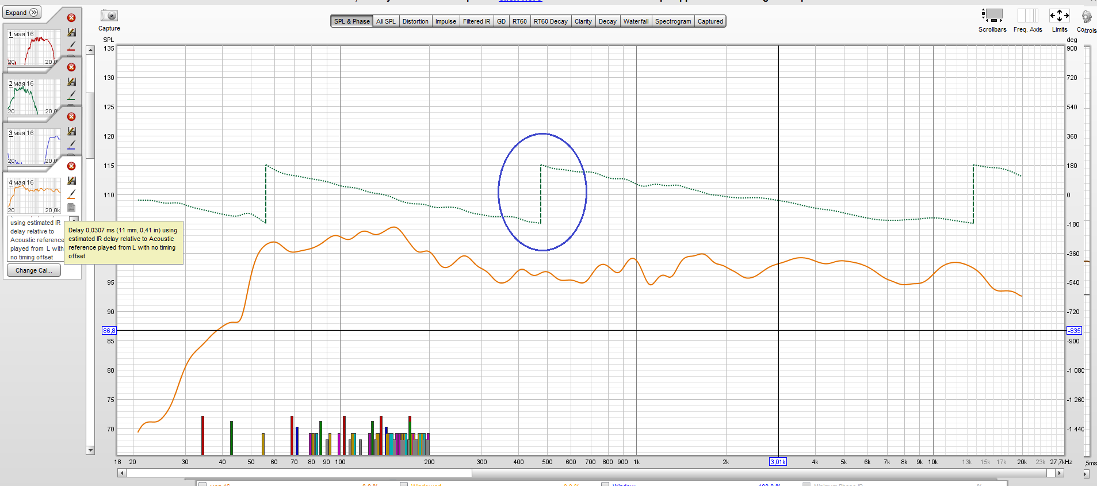Viewport: 1097px width, 486px height.
Task: Click the right arrow of horizontal scrollbar
Action: tap(1059, 473)
